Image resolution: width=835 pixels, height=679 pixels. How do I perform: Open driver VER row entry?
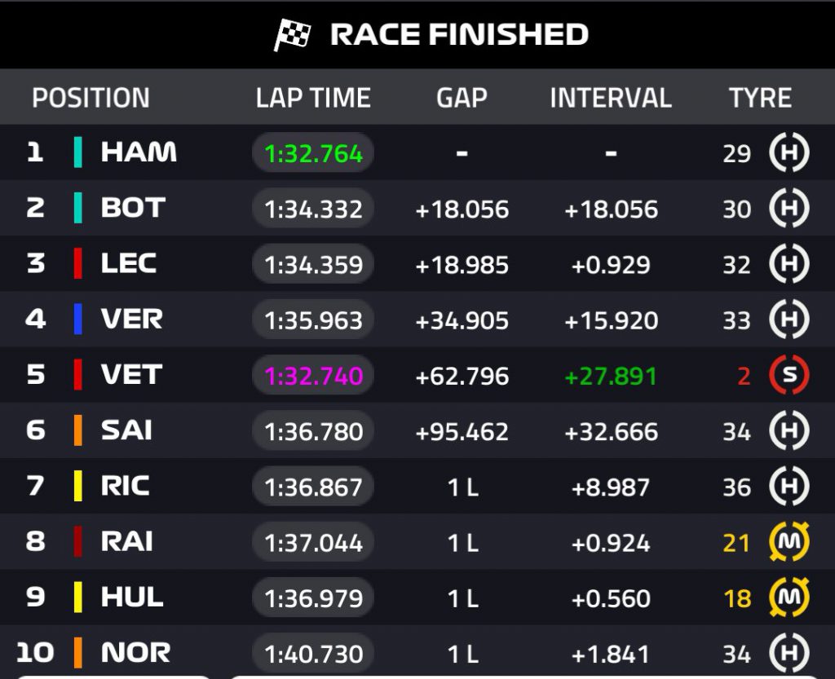(x=131, y=319)
